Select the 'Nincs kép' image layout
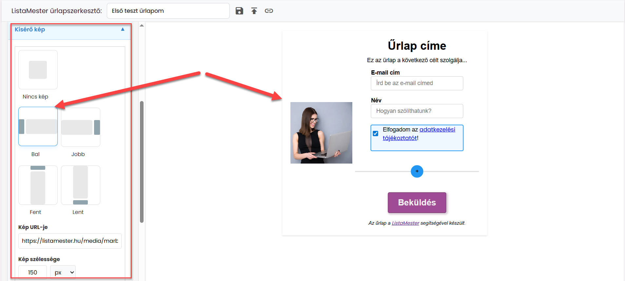Image resolution: width=625 pixels, height=281 pixels. click(x=38, y=70)
